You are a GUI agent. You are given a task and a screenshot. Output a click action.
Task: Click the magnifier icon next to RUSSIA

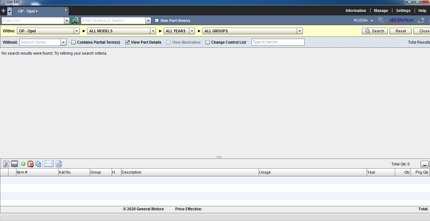click(x=381, y=20)
